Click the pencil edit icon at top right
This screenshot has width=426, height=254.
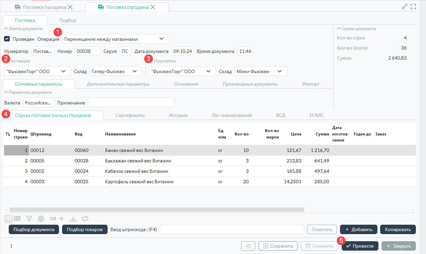click(405, 7)
